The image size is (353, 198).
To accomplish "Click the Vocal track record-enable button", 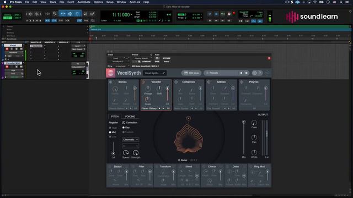I will click(x=7, y=49).
